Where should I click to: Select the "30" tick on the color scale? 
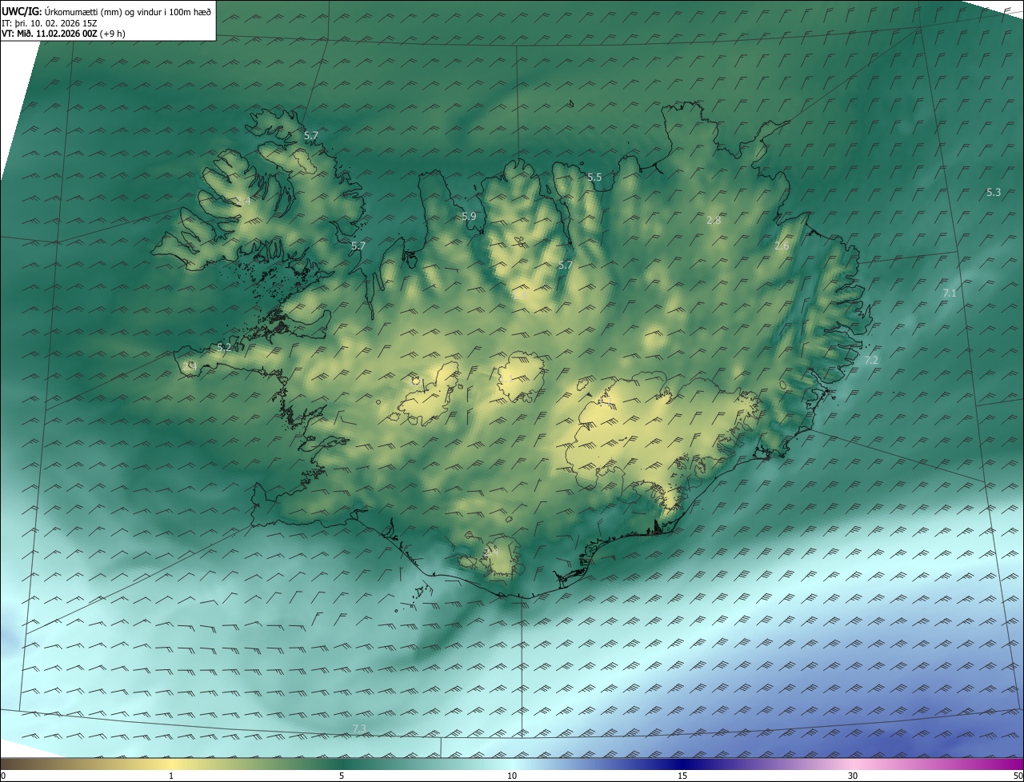click(x=853, y=776)
